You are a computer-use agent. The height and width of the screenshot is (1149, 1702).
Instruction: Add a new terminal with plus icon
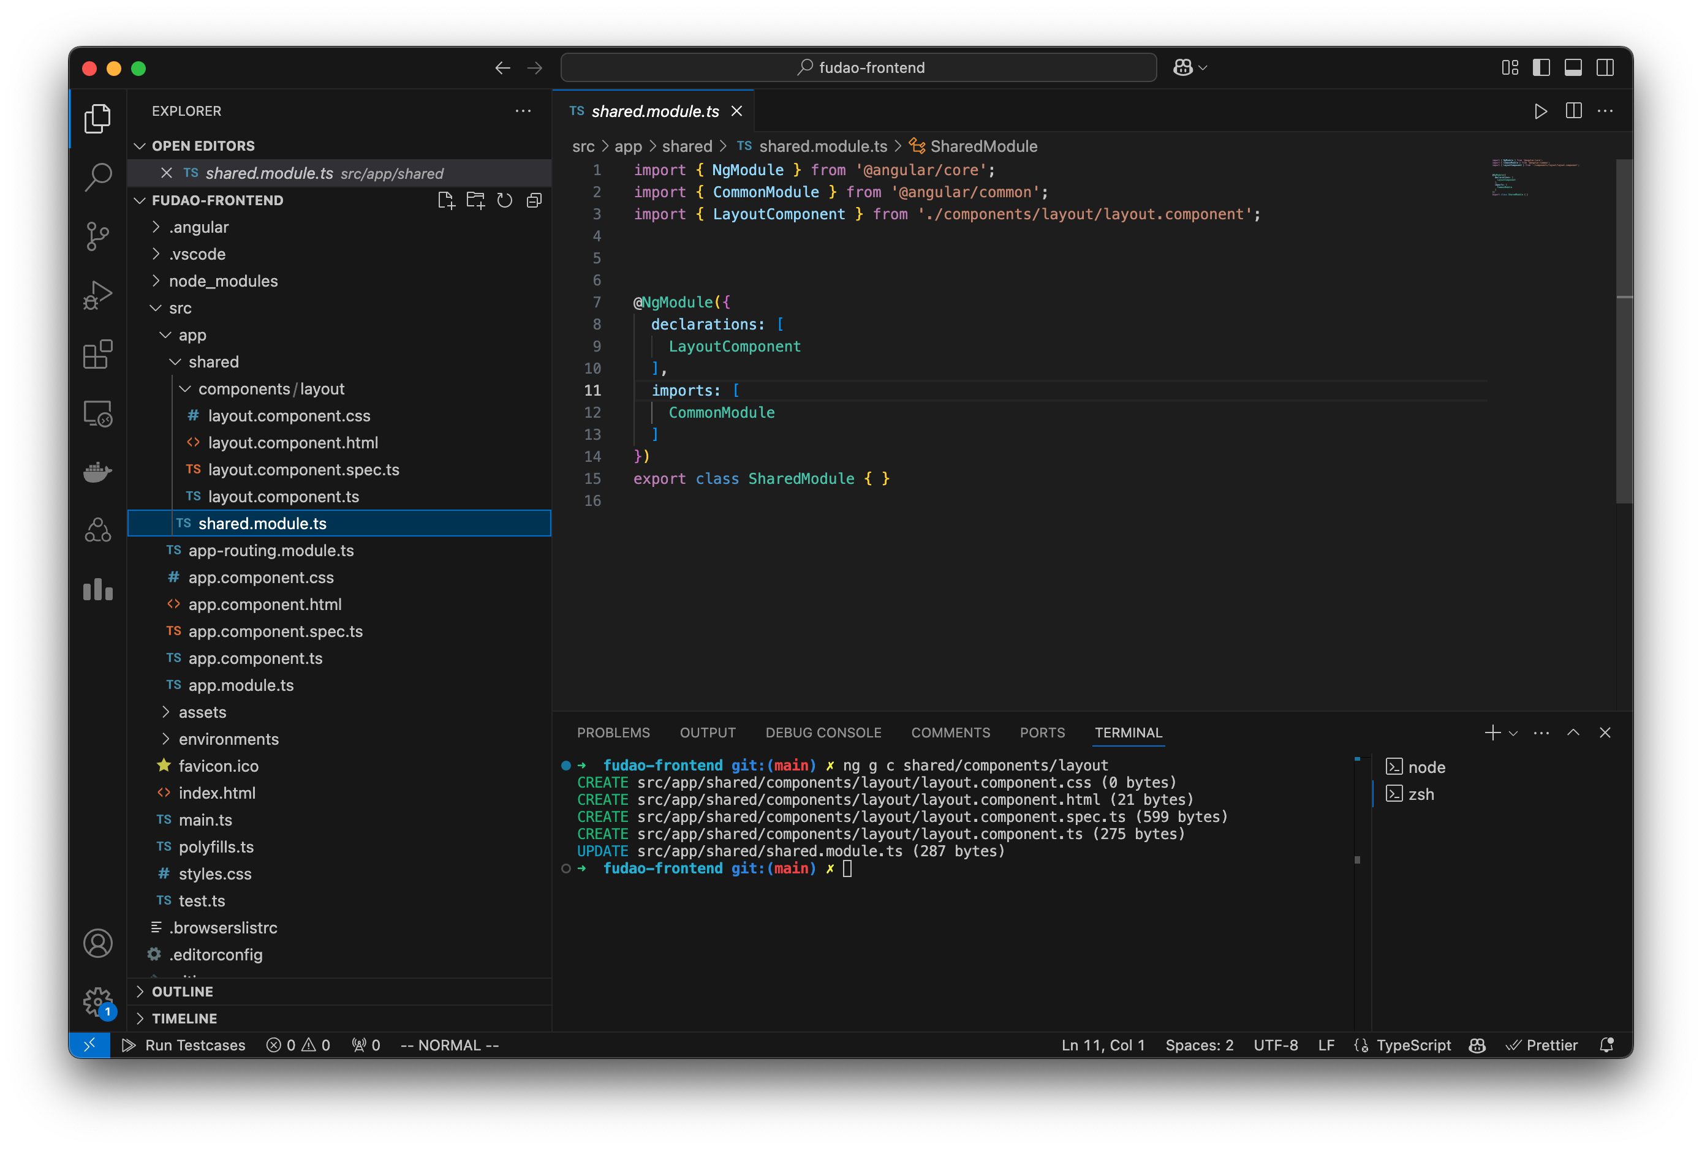[x=1492, y=733]
